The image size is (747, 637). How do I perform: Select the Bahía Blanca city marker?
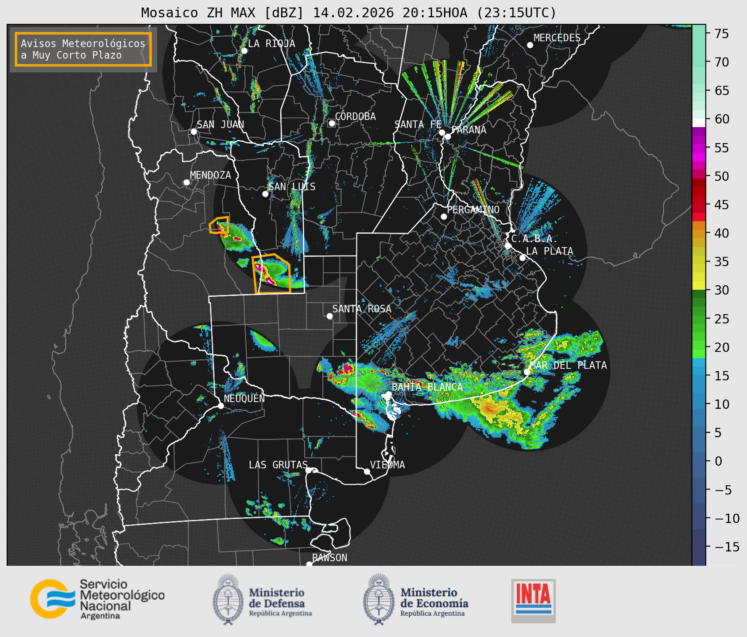388,394
